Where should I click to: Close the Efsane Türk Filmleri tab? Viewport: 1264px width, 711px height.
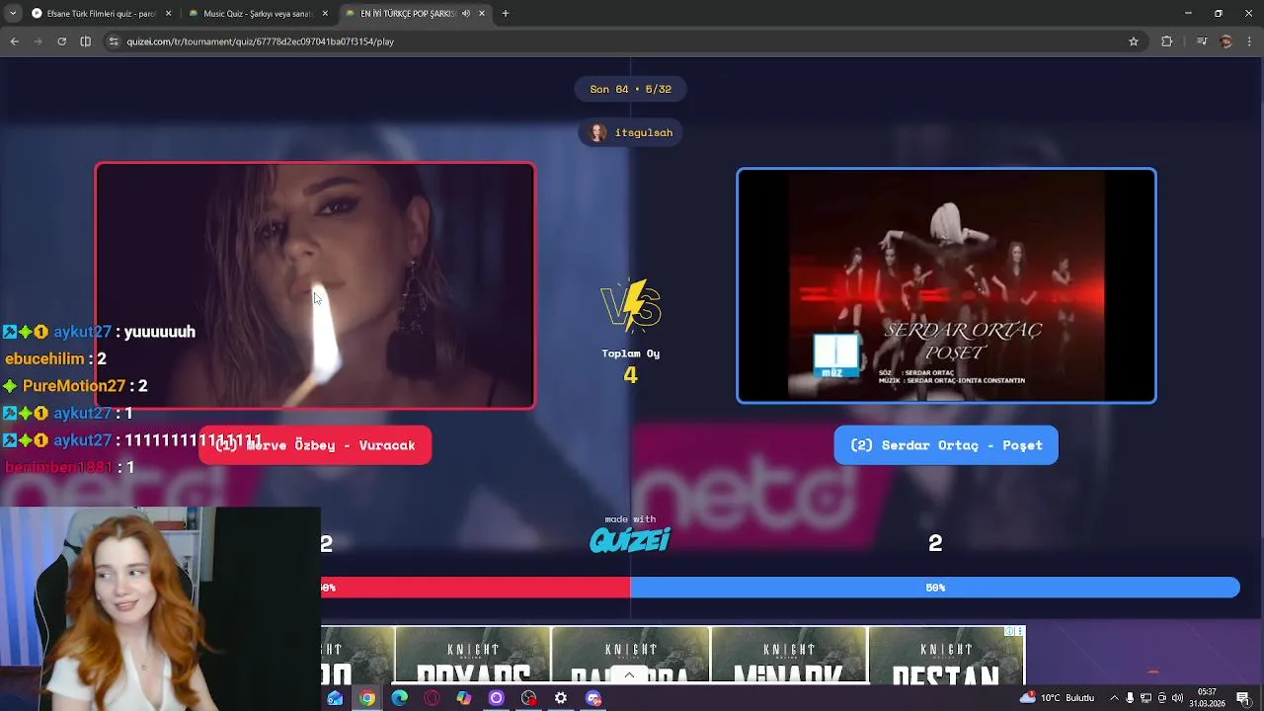pyautogui.click(x=168, y=14)
